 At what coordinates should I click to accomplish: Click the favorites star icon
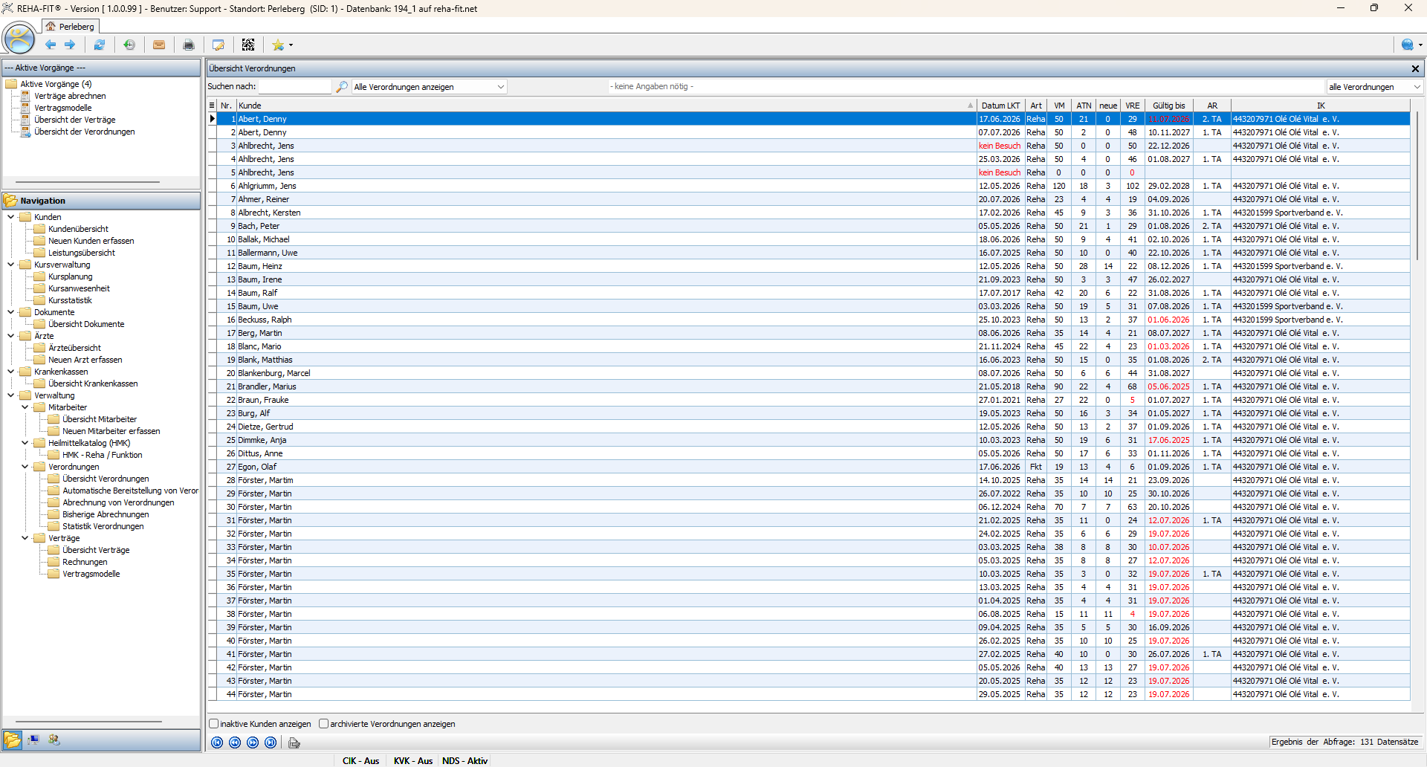(x=277, y=45)
